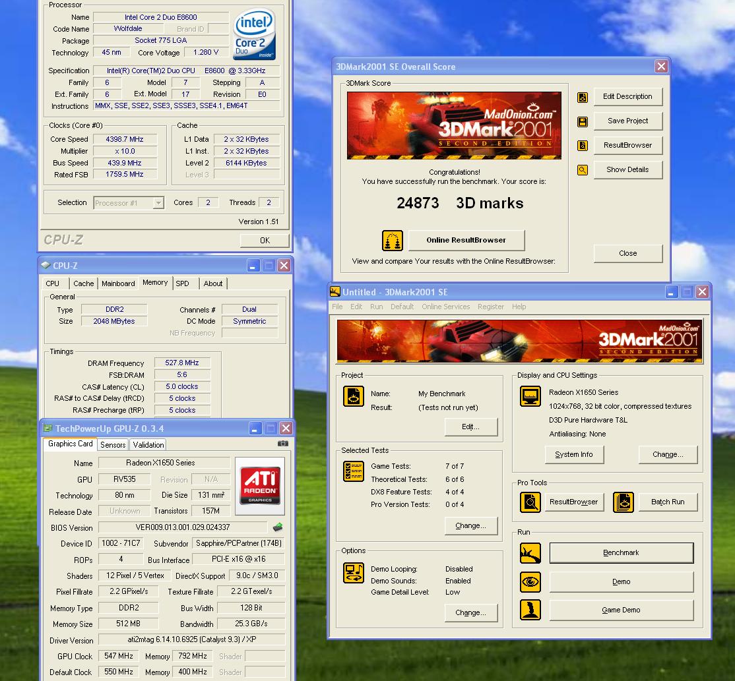Click Change... under Selected Tests
The image size is (735, 681).
coord(470,526)
